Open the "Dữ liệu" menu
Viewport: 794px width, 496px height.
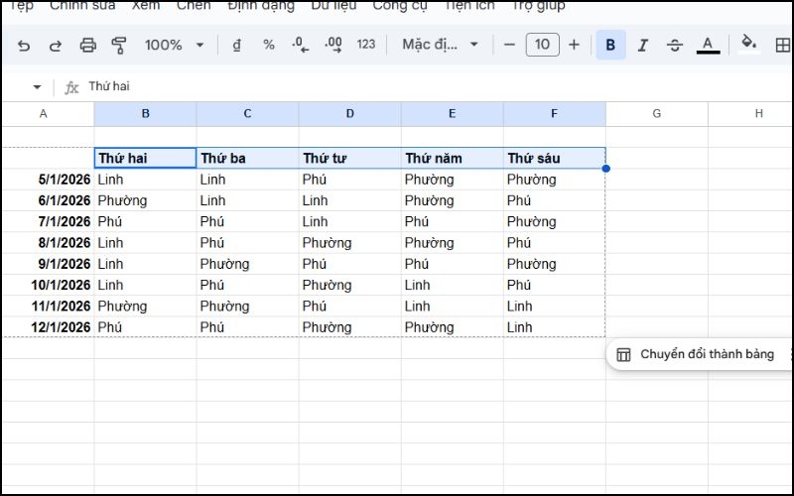[333, 6]
